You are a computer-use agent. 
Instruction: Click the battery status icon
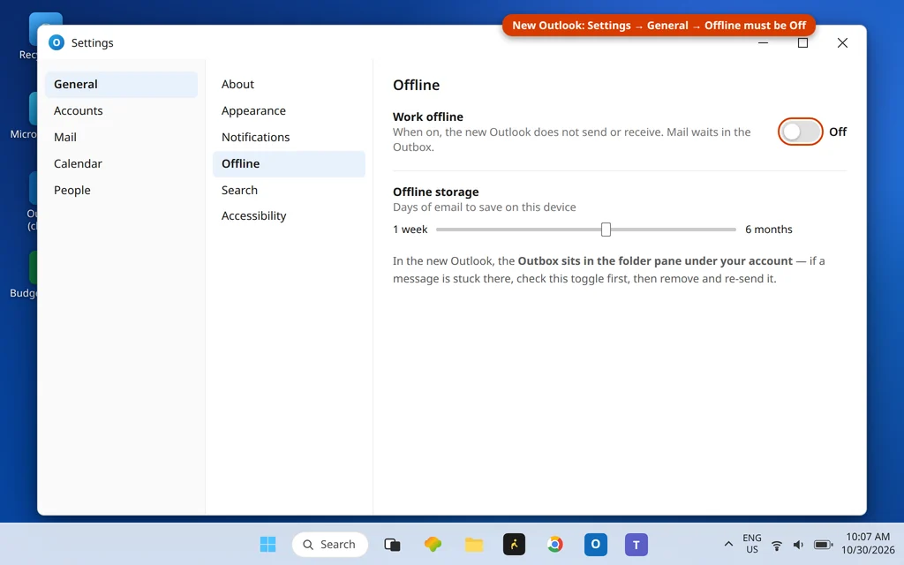click(824, 545)
